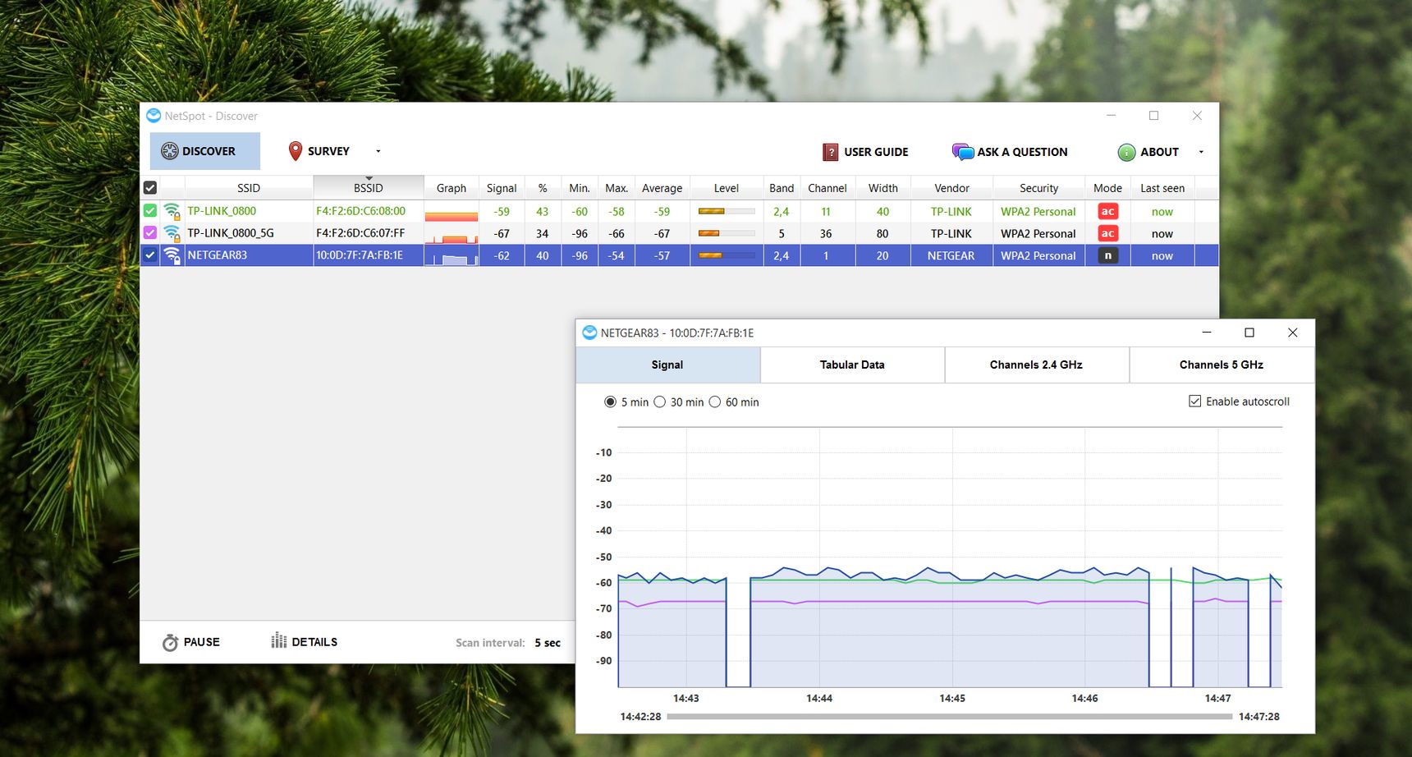Click the Wi-Fi lock icon for TP-LINK_0800_5G
Image resolution: width=1412 pixels, height=757 pixels.
(172, 233)
